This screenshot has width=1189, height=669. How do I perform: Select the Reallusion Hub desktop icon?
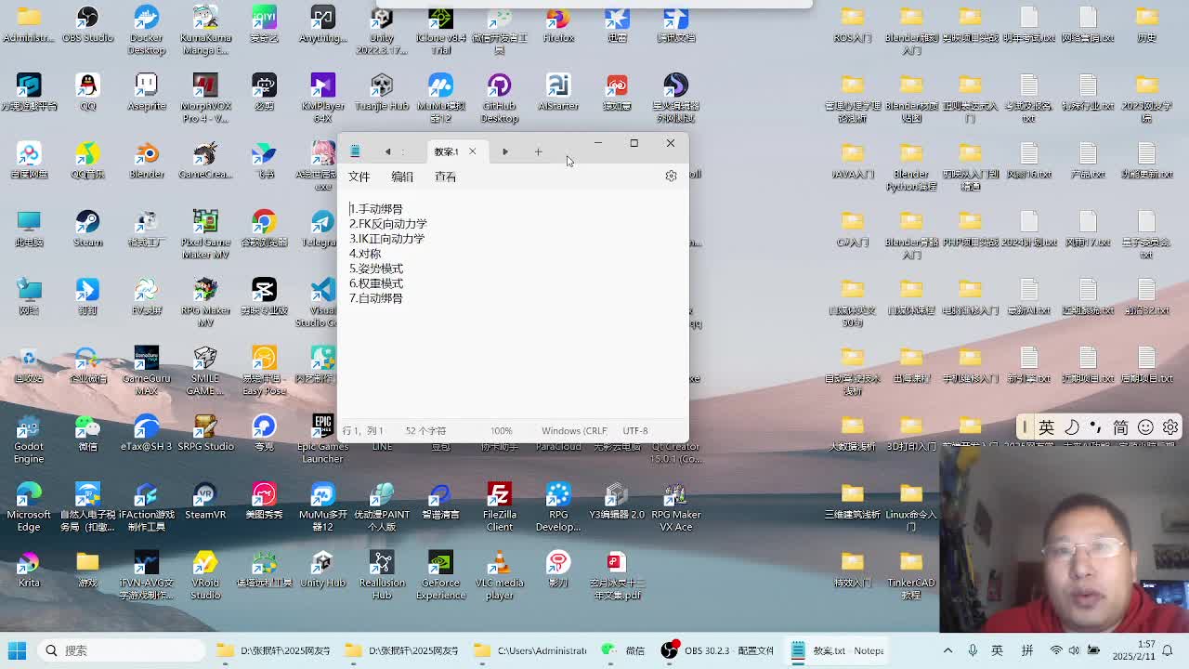tap(382, 574)
